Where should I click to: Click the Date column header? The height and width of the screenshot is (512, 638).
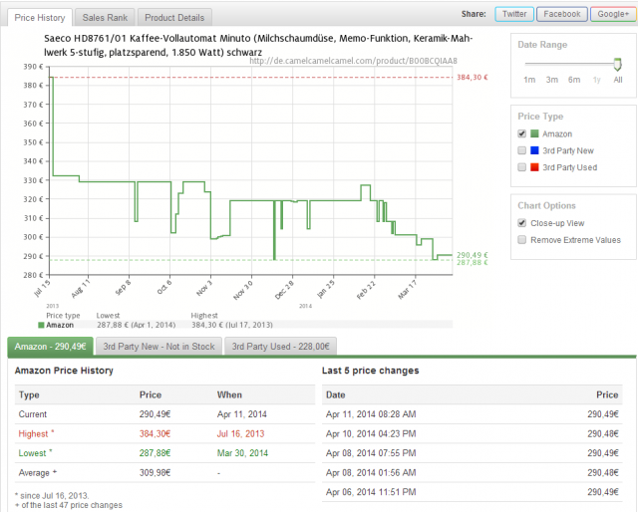tap(336, 394)
